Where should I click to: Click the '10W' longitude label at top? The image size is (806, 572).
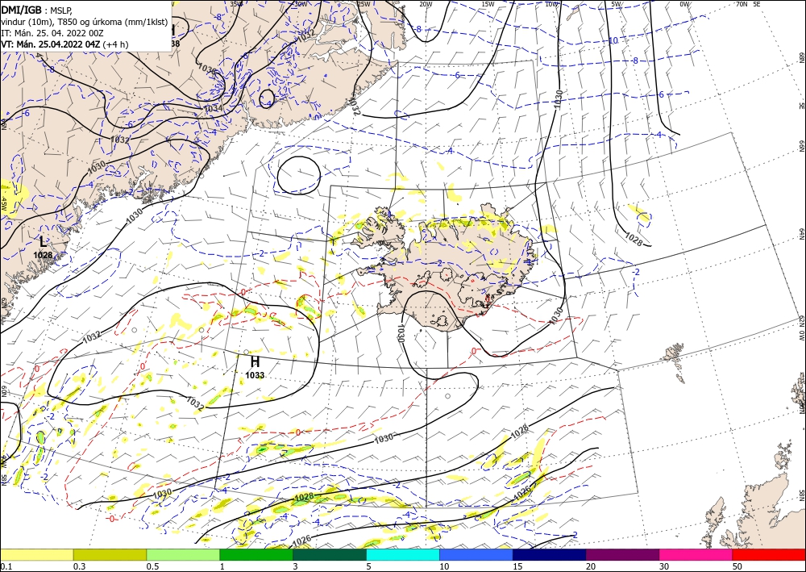point(551,4)
